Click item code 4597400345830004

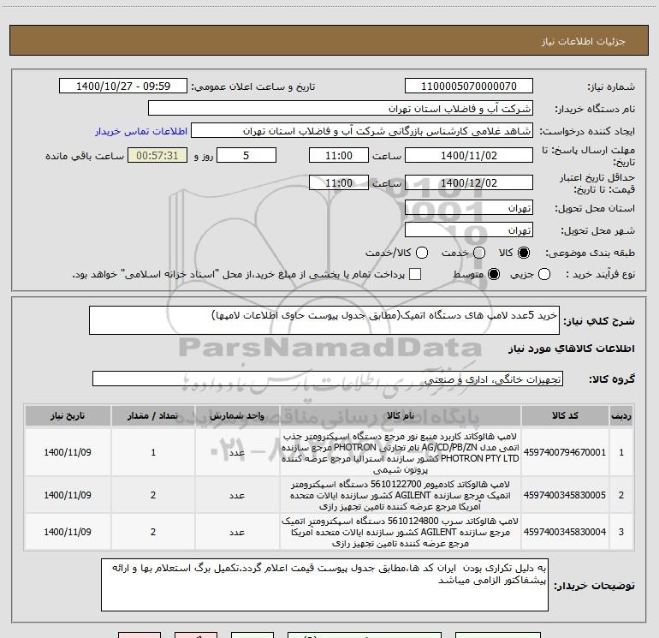[565, 532]
